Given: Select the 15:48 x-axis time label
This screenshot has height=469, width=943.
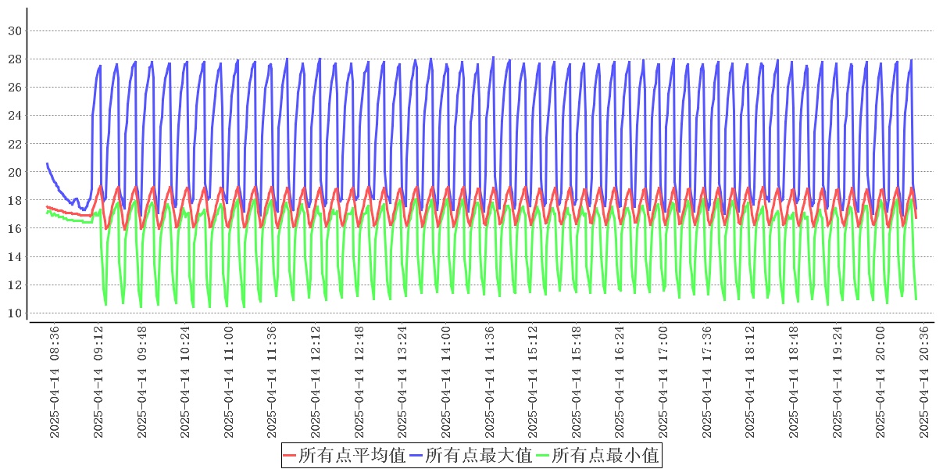Looking at the screenshot, I should click(577, 382).
